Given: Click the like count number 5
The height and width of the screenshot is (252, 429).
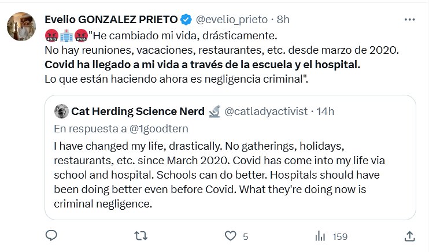Looking at the screenshot, I should click(x=246, y=236).
